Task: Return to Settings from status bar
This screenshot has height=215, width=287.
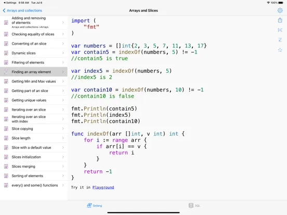Action: (x=10, y=3)
